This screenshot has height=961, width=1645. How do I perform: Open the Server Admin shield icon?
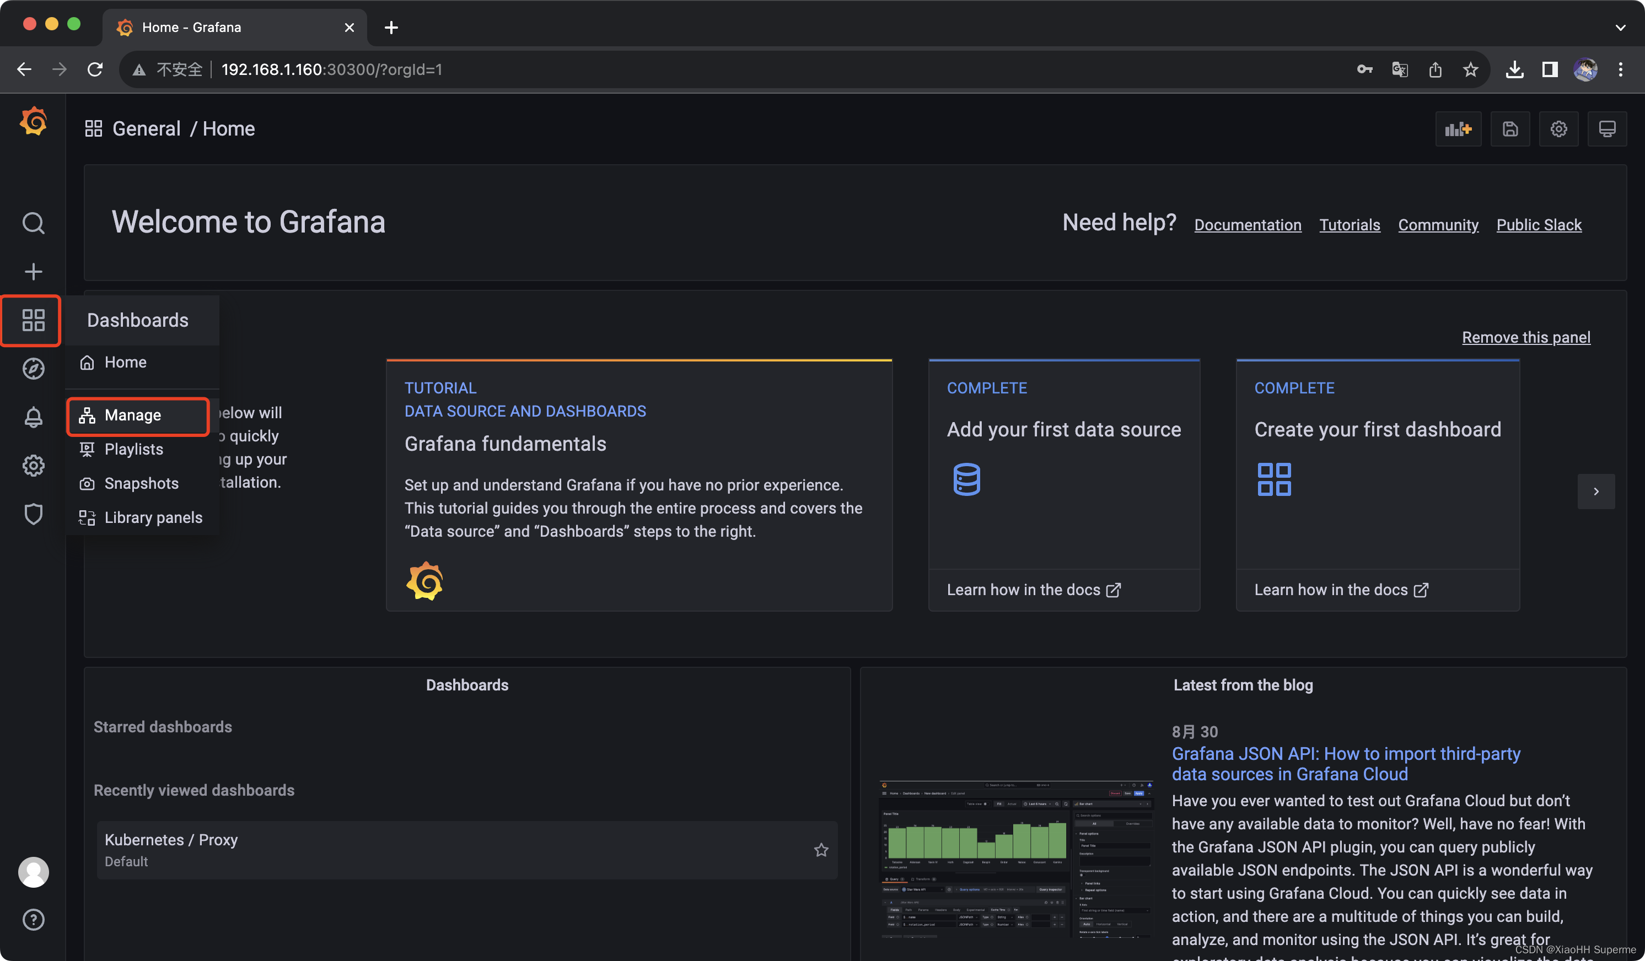[33, 514]
